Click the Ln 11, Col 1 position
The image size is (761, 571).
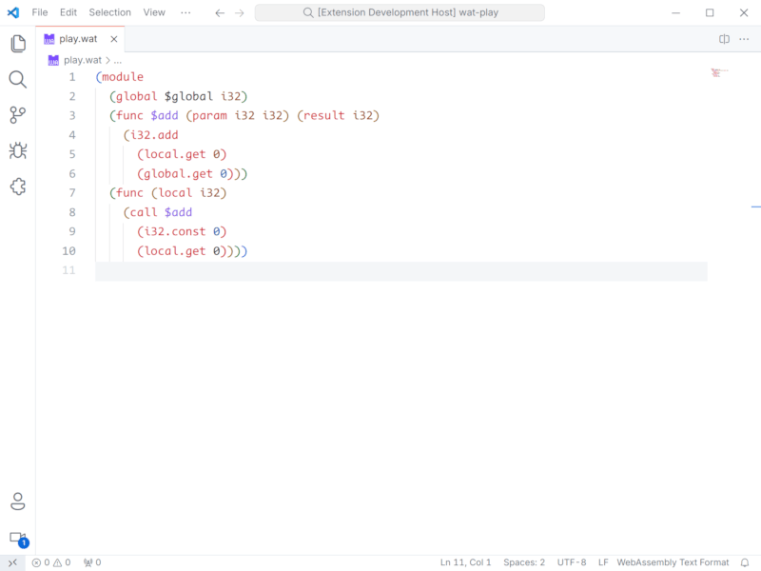(466, 562)
